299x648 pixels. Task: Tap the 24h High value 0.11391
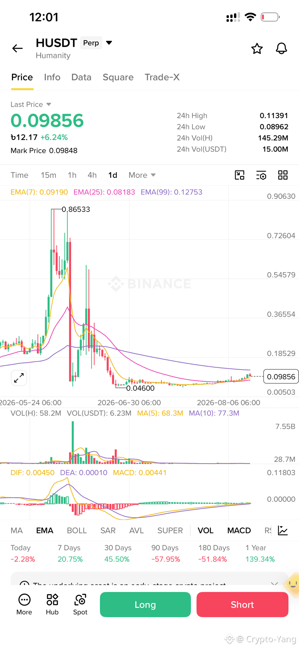pos(274,116)
